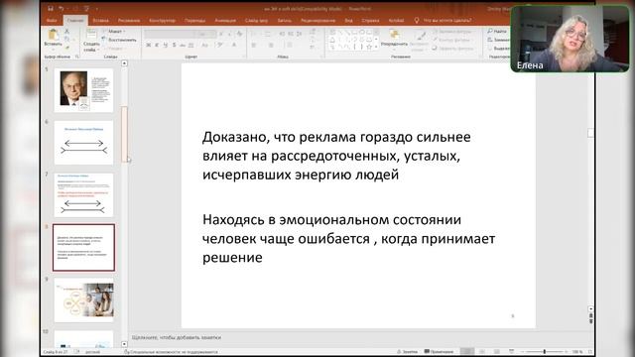Click the Undo arrow icon
This screenshot has width=635, height=357.
(62, 8)
